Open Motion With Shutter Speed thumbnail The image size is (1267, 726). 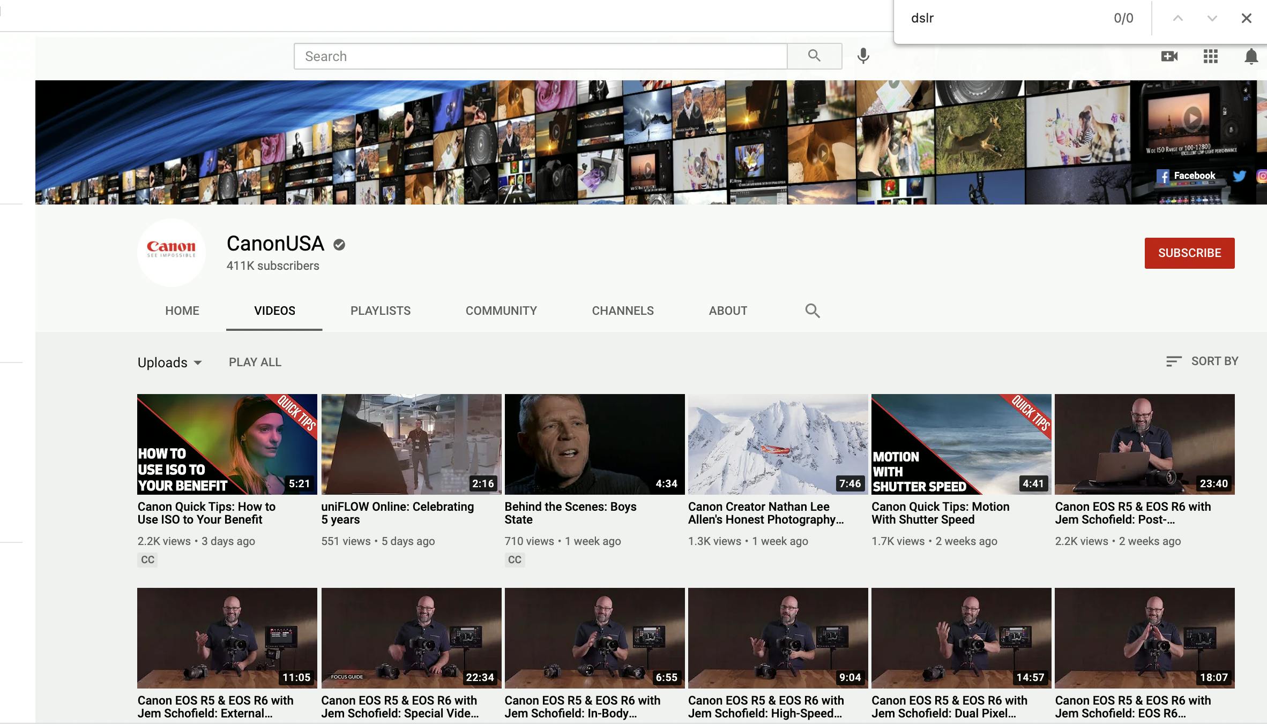tap(962, 444)
